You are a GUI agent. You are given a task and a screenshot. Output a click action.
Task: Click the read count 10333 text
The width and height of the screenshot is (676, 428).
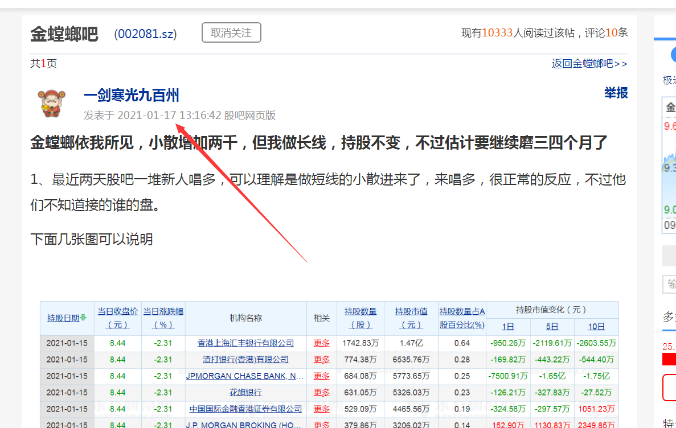pyautogui.click(x=497, y=33)
